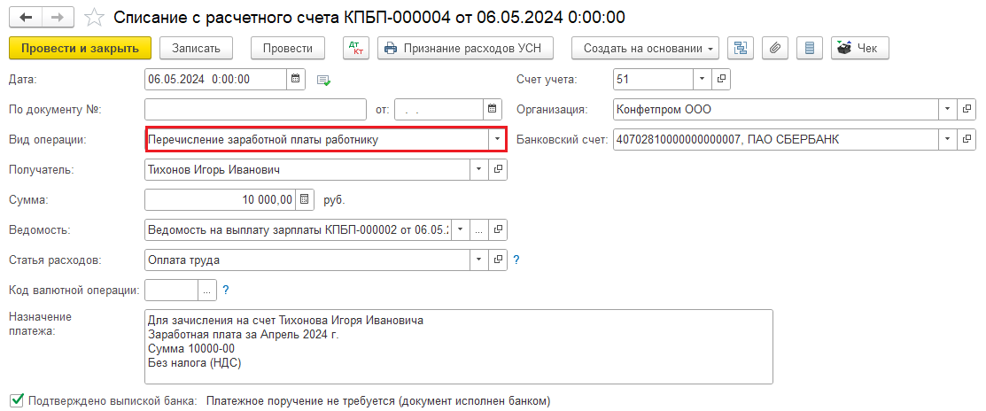Go back with the left arrow button

(26, 17)
